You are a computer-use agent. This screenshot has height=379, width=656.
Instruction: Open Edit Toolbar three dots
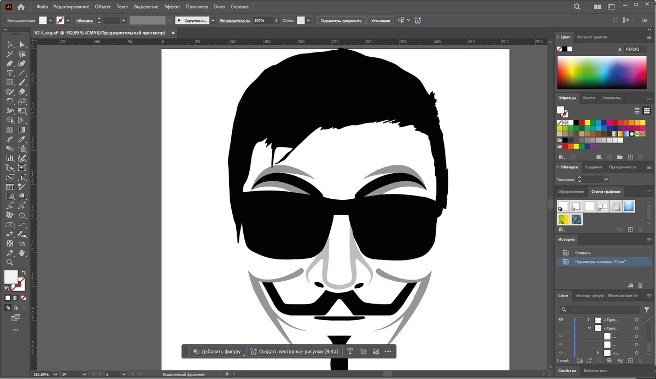tap(15, 330)
